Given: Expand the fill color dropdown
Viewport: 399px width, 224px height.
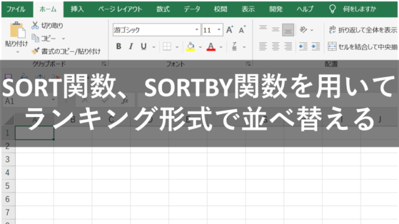Looking at the screenshot, I should 200,47.
